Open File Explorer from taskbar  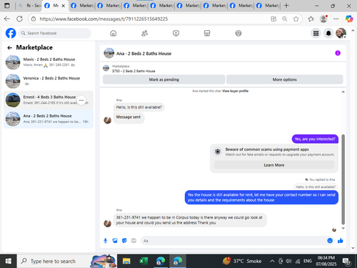[126, 261]
